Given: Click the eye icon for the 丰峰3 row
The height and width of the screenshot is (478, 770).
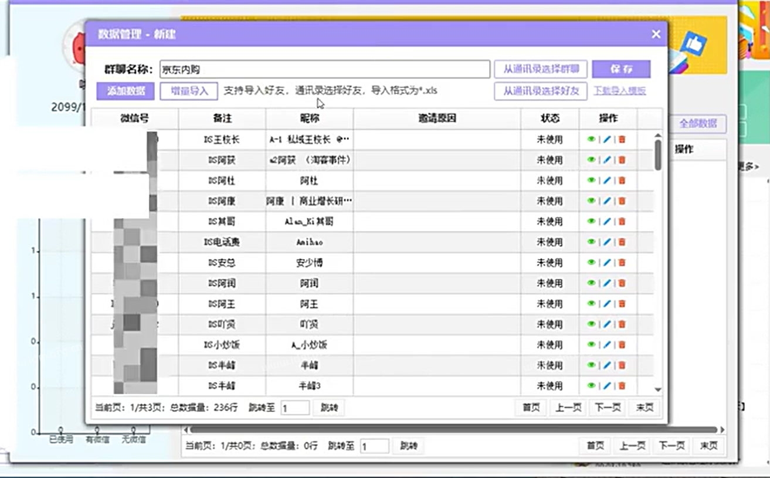Looking at the screenshot, I should coord(591,386).
